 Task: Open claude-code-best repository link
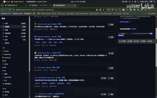coord(49,24)
